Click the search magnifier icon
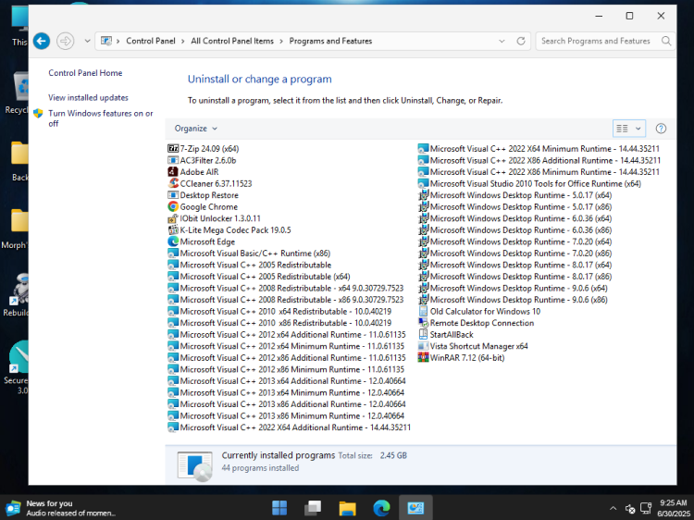 pos(666,41)
